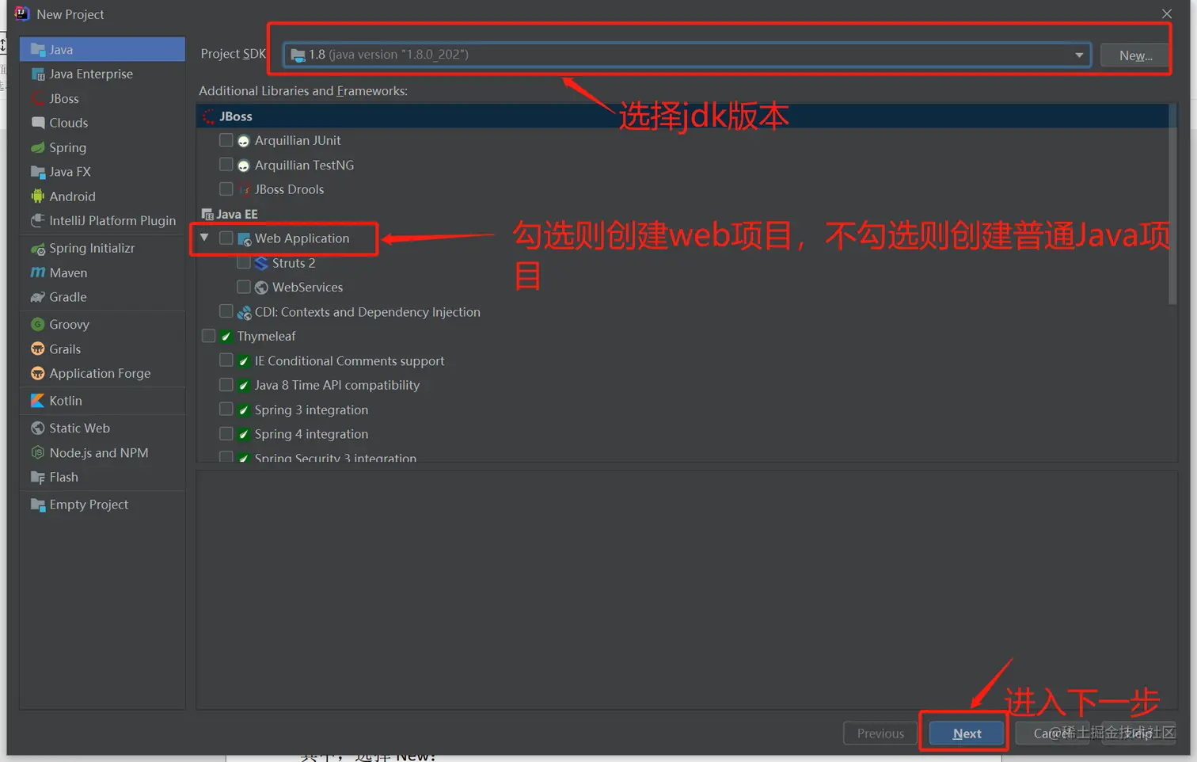Click the Flash folder icon
The width and height of the screenshot is (1197, 762).
[x=37, y=477]
